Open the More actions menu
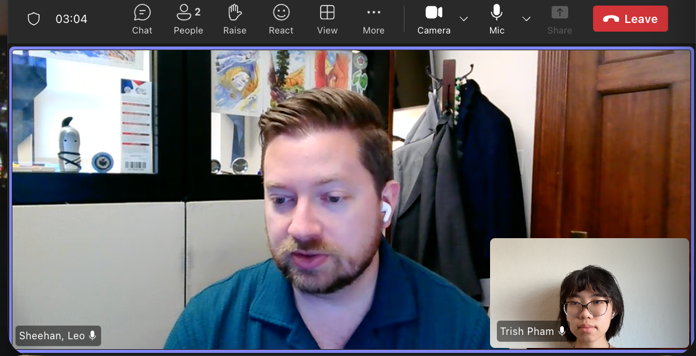696x356 pixels. coord(373,19)
